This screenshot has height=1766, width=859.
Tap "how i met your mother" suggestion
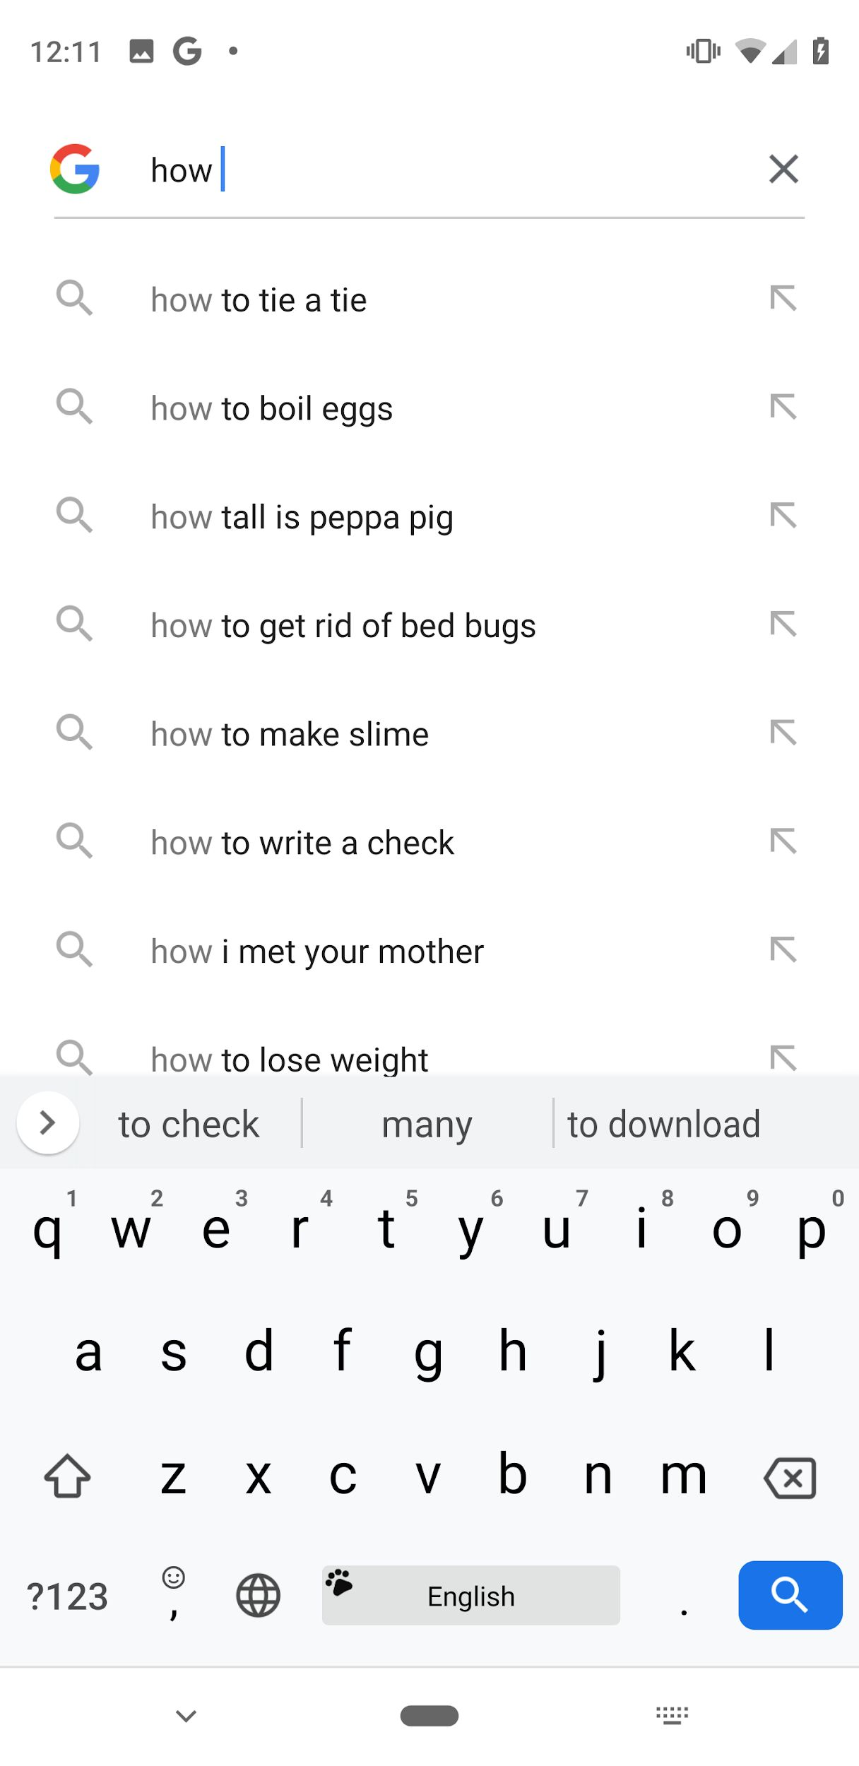317,952
